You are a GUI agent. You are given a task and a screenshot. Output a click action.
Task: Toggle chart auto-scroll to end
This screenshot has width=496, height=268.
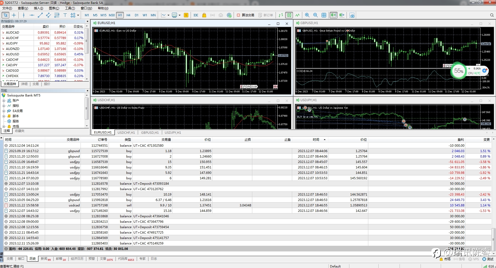pos(334,15)
